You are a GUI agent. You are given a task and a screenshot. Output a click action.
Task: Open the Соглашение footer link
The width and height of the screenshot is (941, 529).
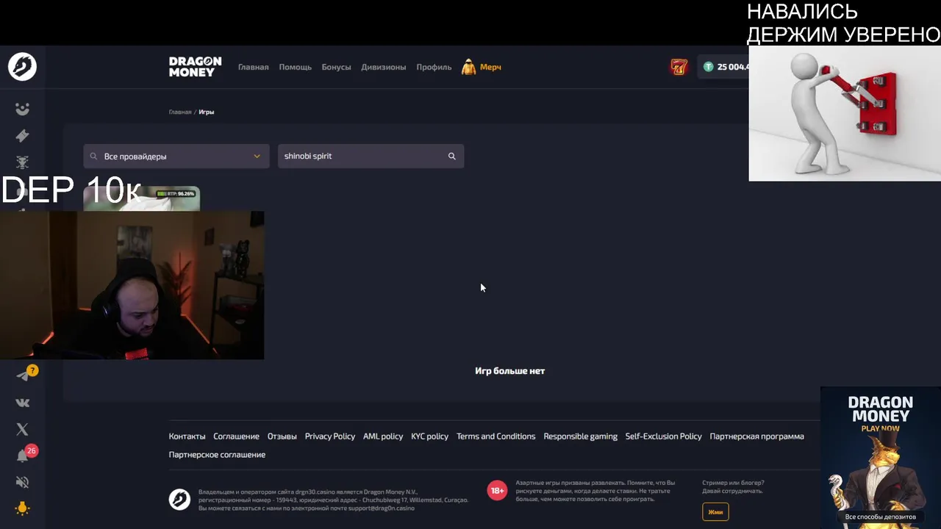pos(236,436)
